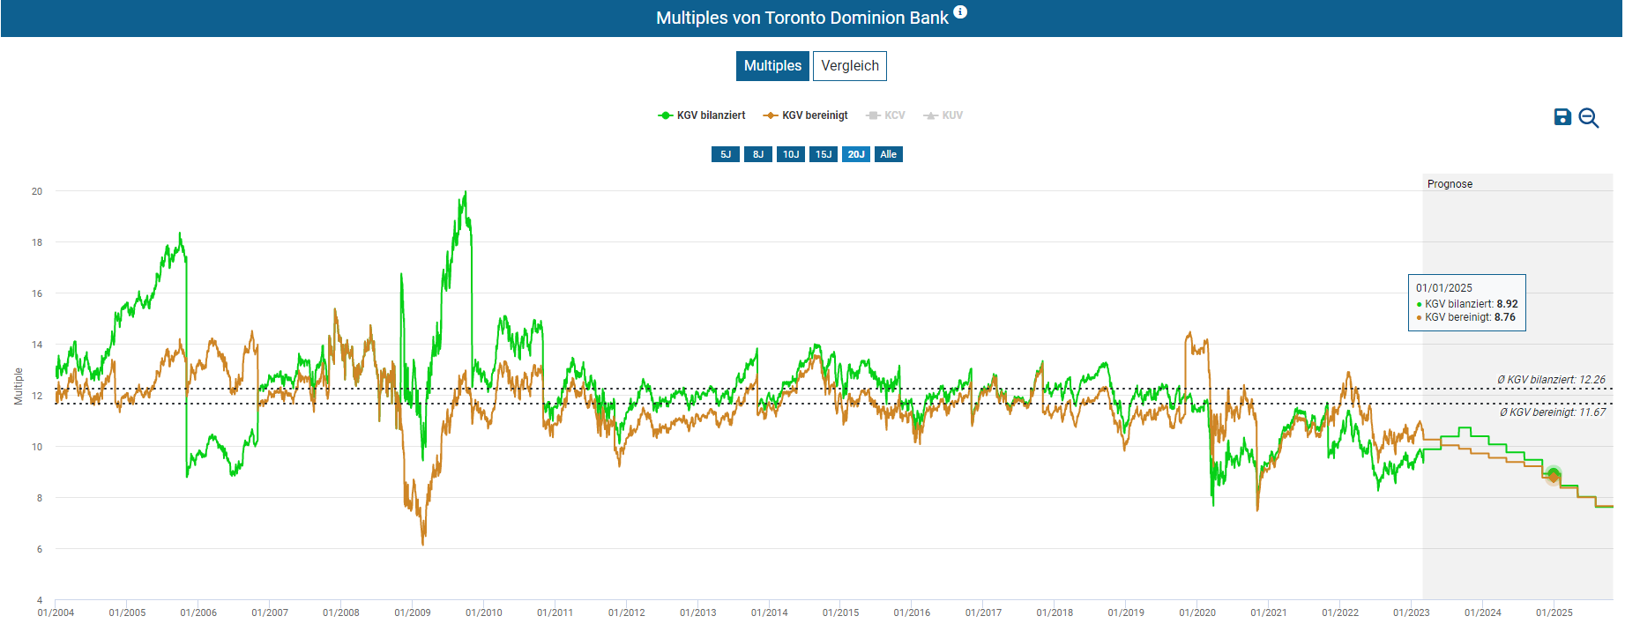Screen dimensions: 1625x631
Task: Select the 5J time range
Action: pyautogui.click(x=725, y=154)
